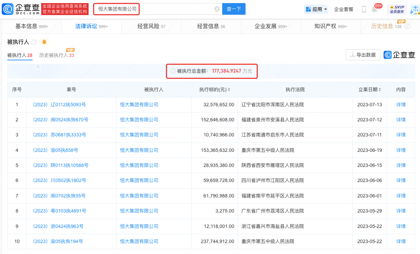Focus the company search input field
420x254 pixels.
pyautogui.click(x=158, y=9)
